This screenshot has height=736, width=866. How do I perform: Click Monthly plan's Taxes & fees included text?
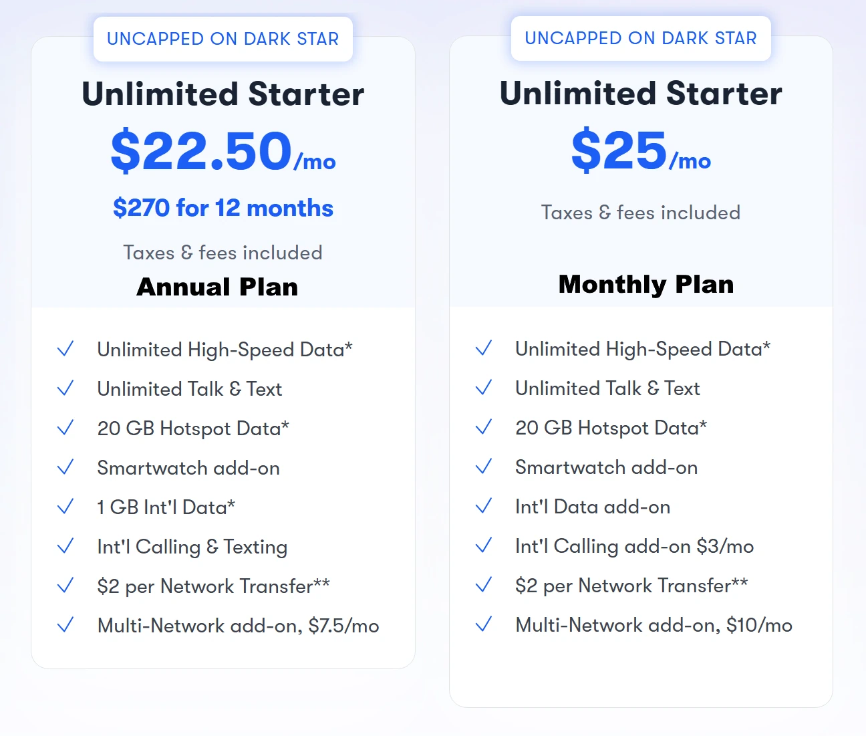(641, 213)
